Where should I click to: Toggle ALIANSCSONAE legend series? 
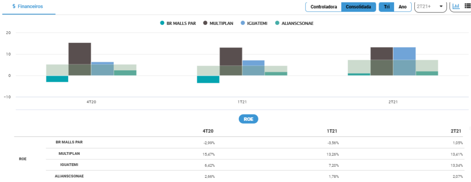pyautogui.click(x=294, y=23)
